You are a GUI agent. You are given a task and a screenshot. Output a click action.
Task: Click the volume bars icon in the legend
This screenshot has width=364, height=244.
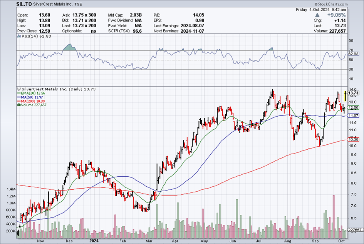pos(19,105)
